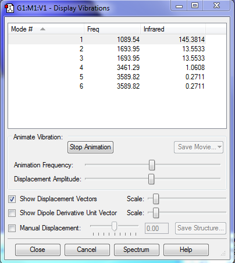Sort list by Mode # column arrow
The image size is (235, 263).
(x=42, y=29)
